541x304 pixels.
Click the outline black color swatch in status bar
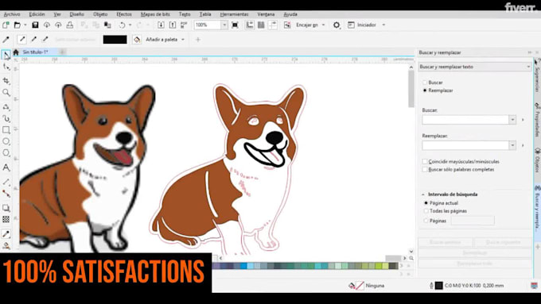pos(438,286)
